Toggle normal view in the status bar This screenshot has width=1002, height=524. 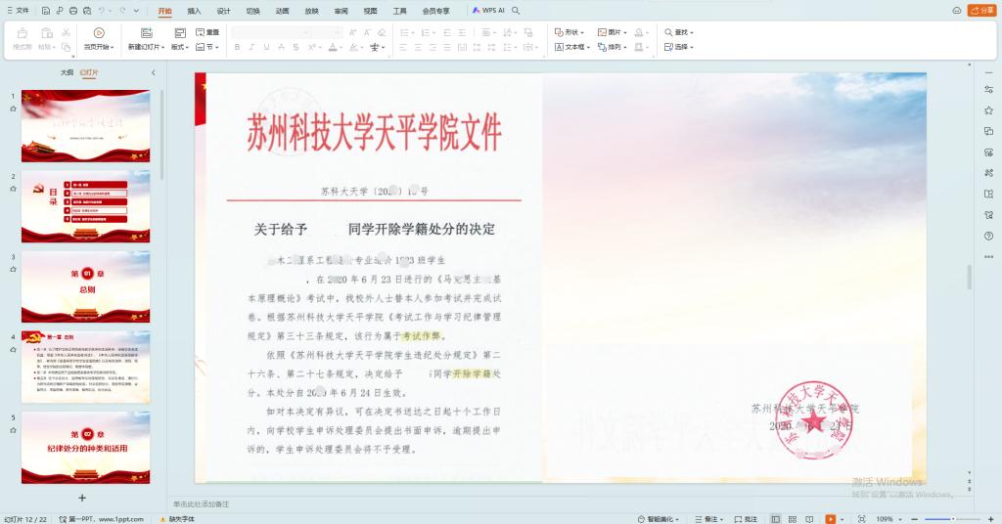click(x=775, y=519)
